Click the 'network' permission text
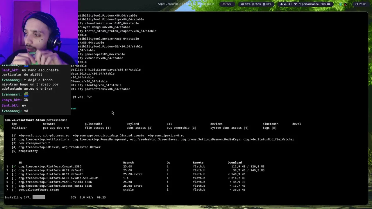Viewport: 372px width, 209px height. 49,124
